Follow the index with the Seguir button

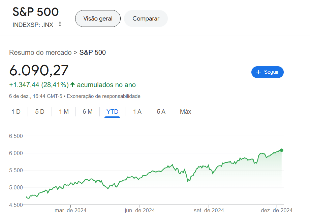tap(268, 72)
